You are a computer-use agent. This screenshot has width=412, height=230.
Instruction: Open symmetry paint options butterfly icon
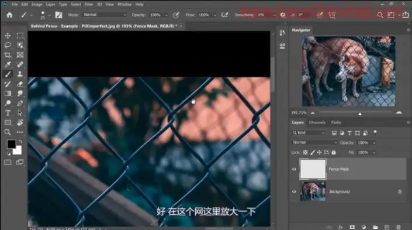(333, 15)
